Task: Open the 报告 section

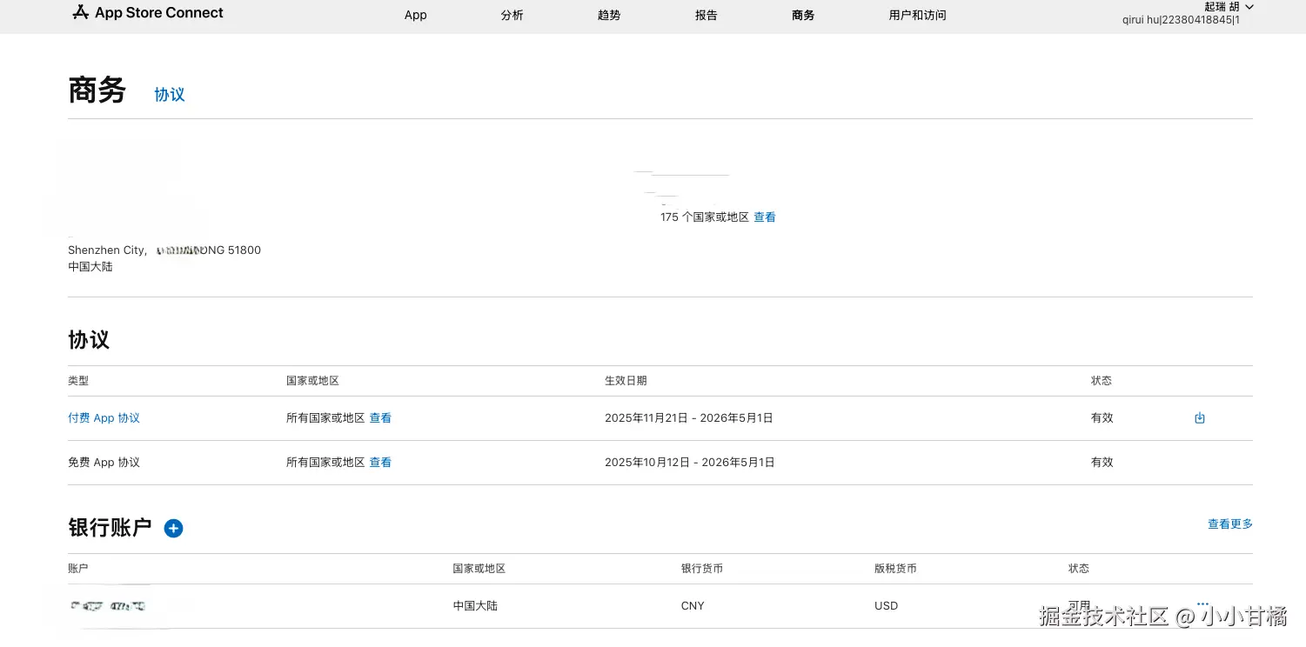Action: coord(706,15)
